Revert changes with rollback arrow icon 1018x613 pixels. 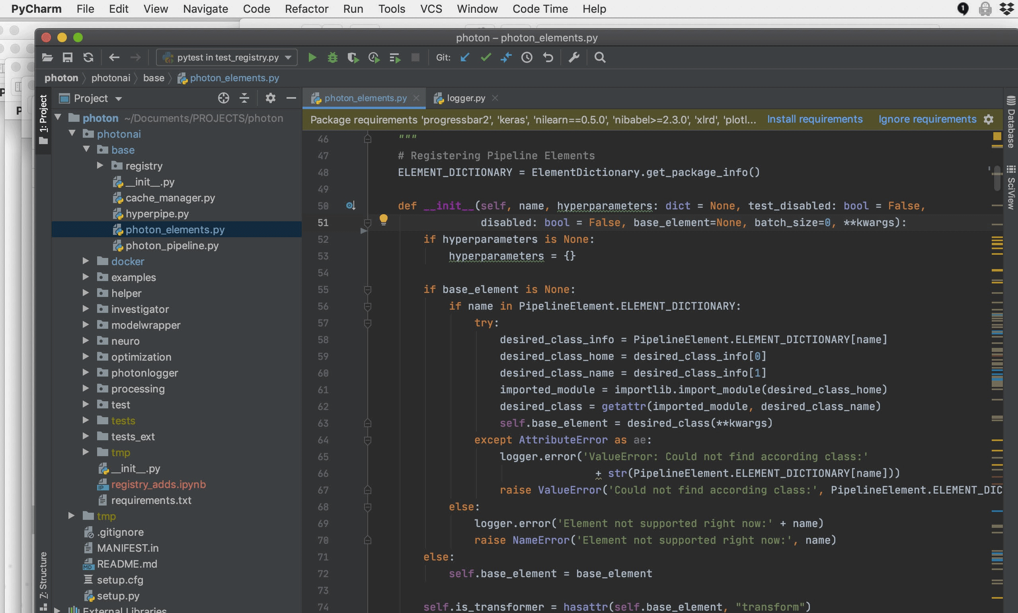(548, 57)
